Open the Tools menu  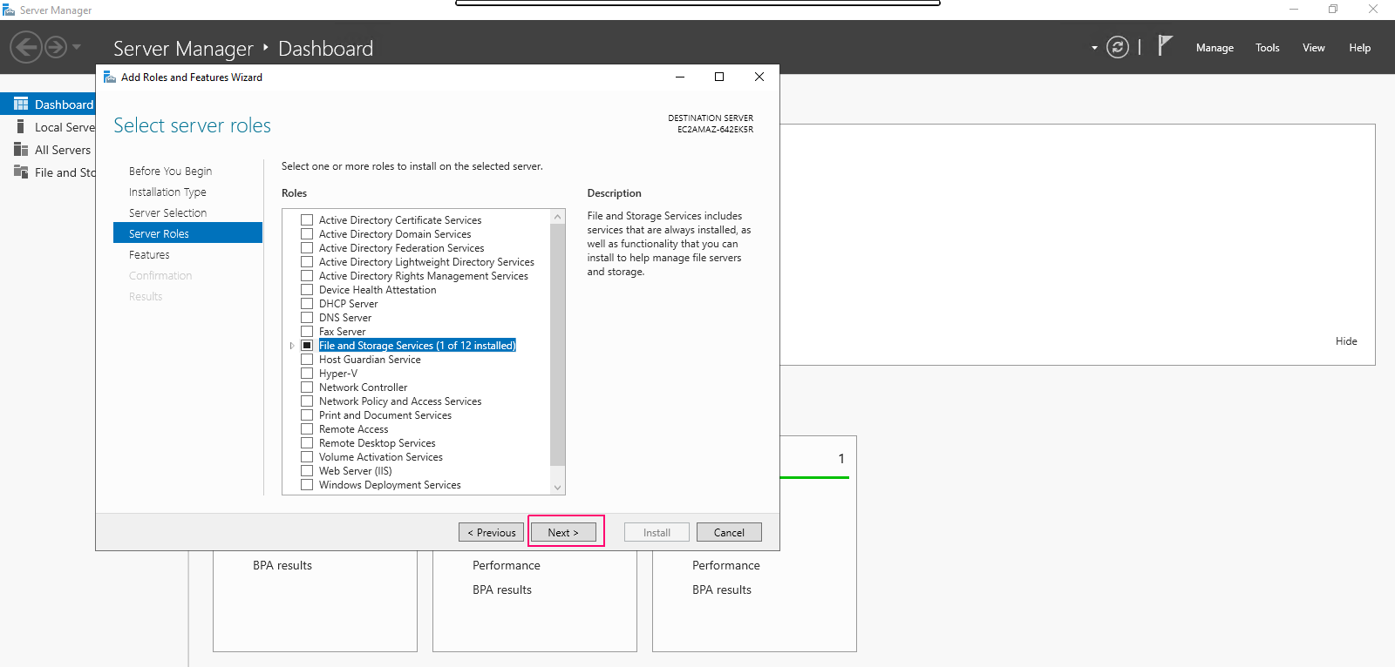pos(1268,48)
